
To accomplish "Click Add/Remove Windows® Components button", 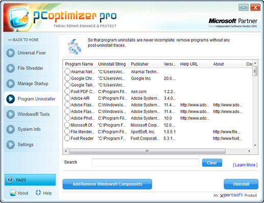I will (107, 184).
